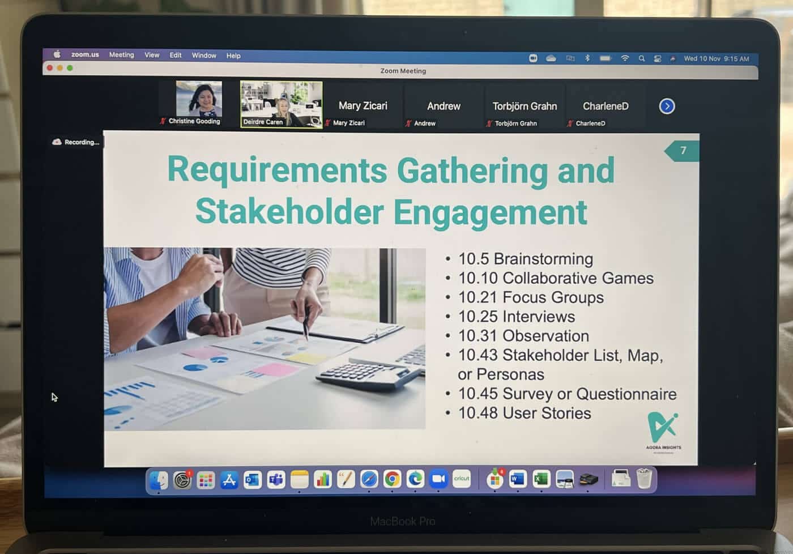
Task: Click the Zoom status icon in the menu bar
Action: (x=533, y=58)
